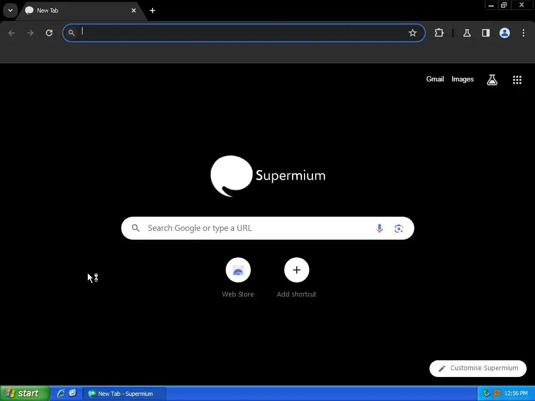Image resolution: width=535 pixels, height=401 pixels.
Task: Click the Search Google or type a URL box
Action: coord(267,228)
